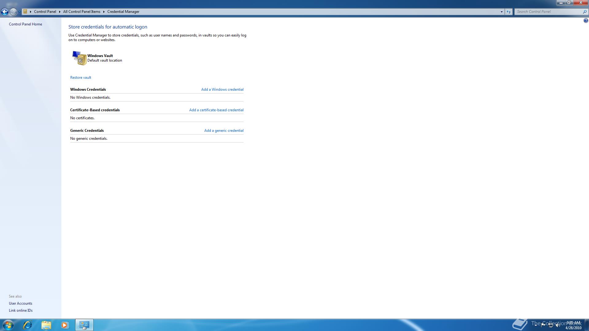Expand the arrow after Control Panel breadcrumb
This screenshot has height=331, width=589.
(x=60, y=12)
